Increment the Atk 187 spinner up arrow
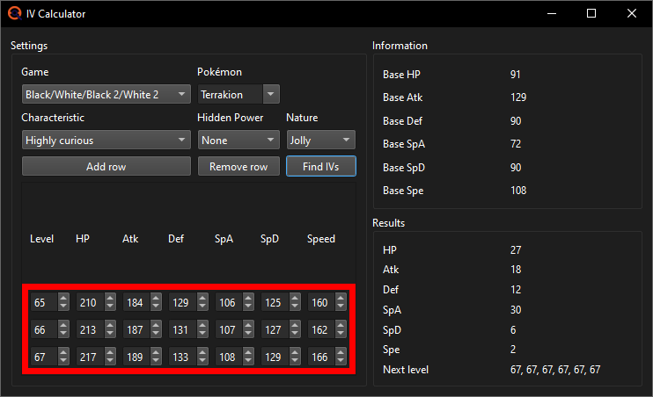The image size is (653, 397). click(156, 326)
